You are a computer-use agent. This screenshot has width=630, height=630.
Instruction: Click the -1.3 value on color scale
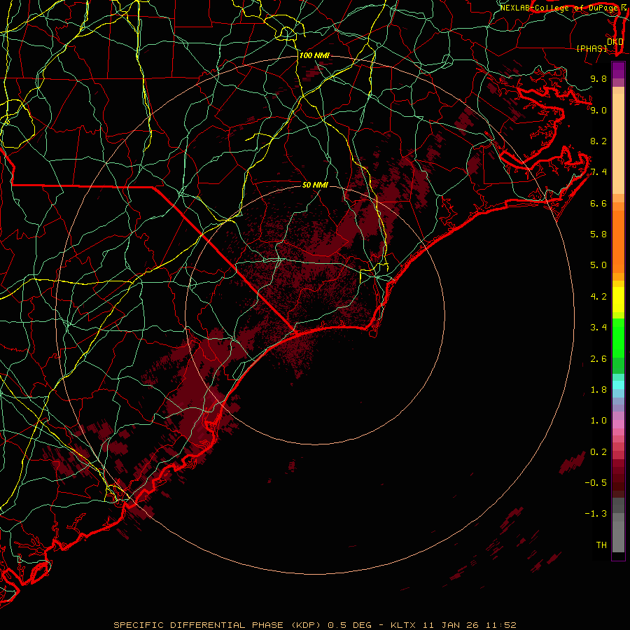596,514
